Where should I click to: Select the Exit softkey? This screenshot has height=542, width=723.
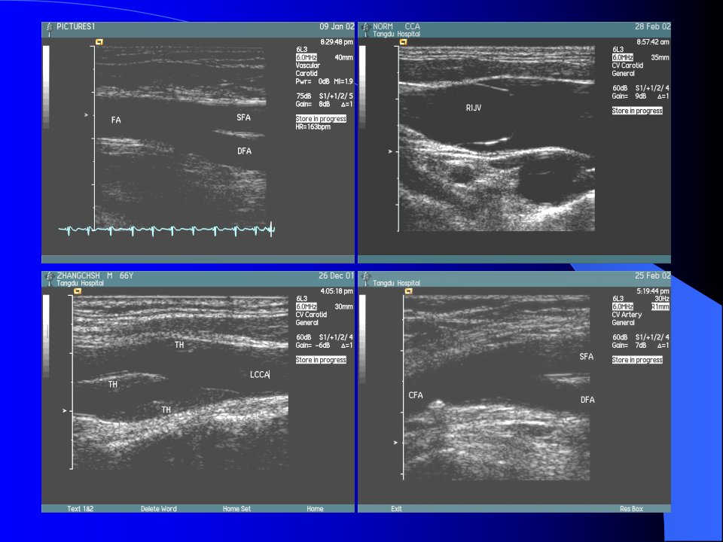click(x=397, y=509)
